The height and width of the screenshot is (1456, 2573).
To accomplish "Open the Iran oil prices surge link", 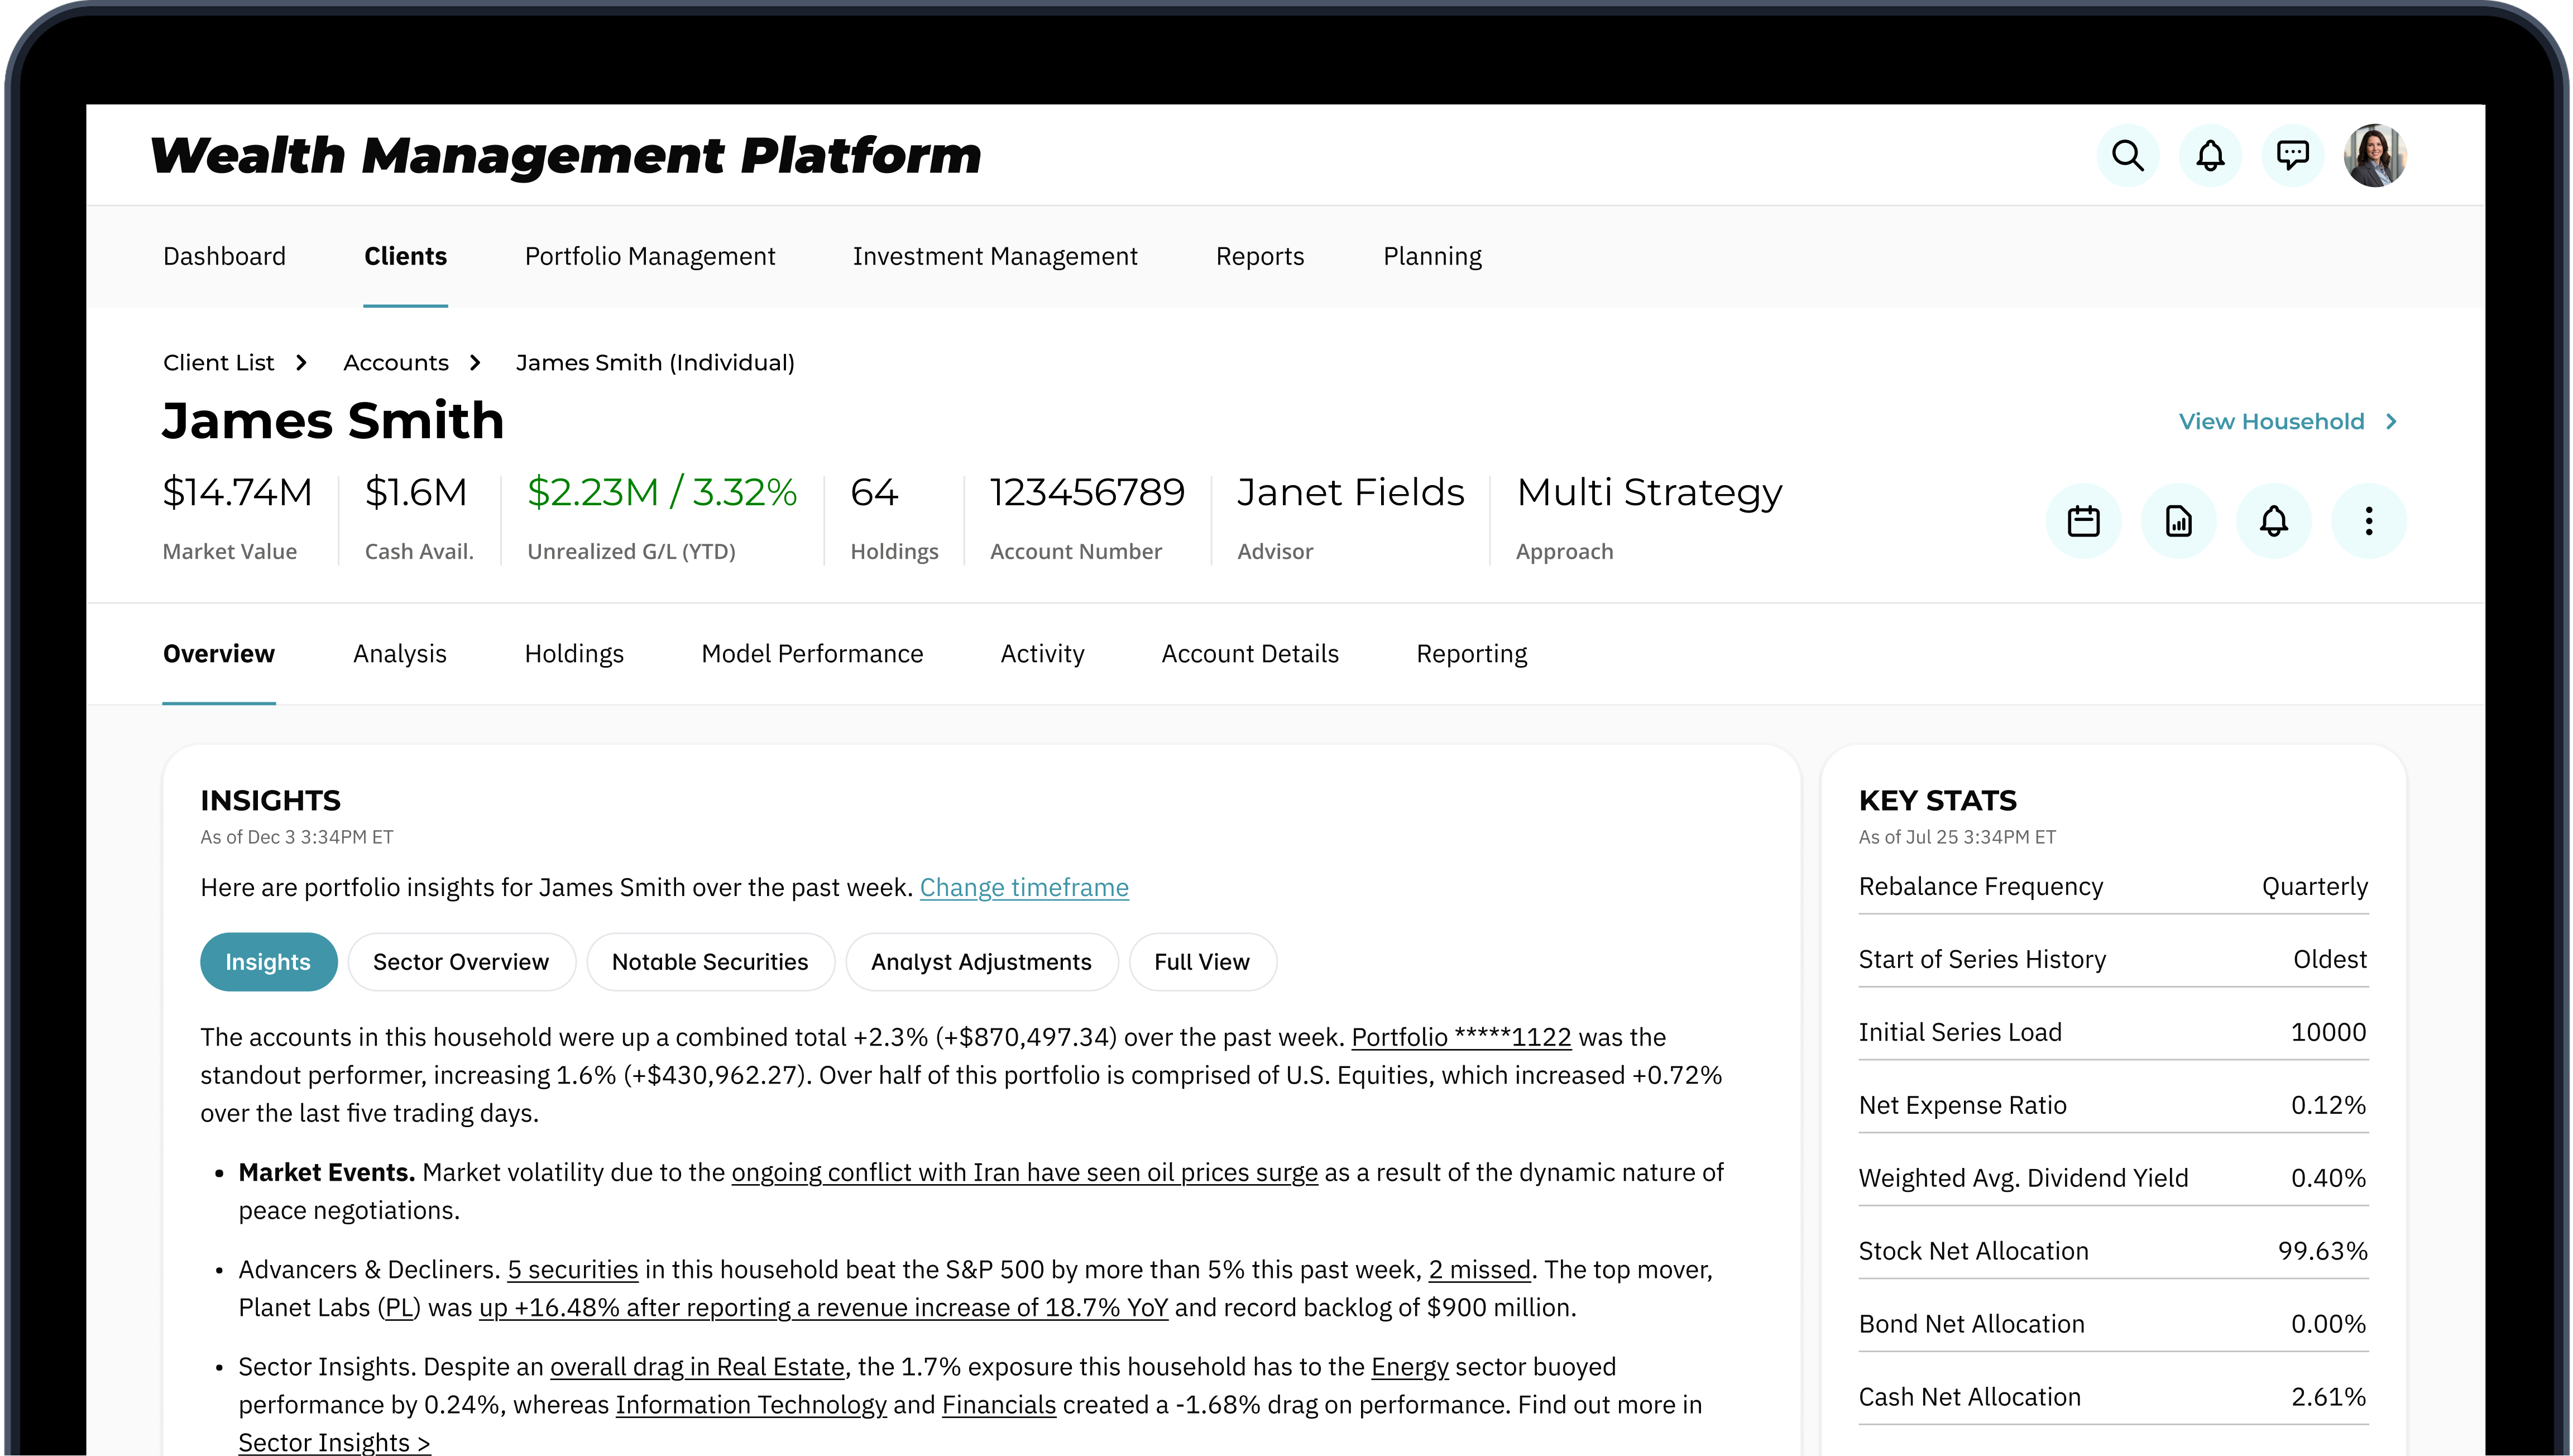I will click(x=1024, y=1172).
